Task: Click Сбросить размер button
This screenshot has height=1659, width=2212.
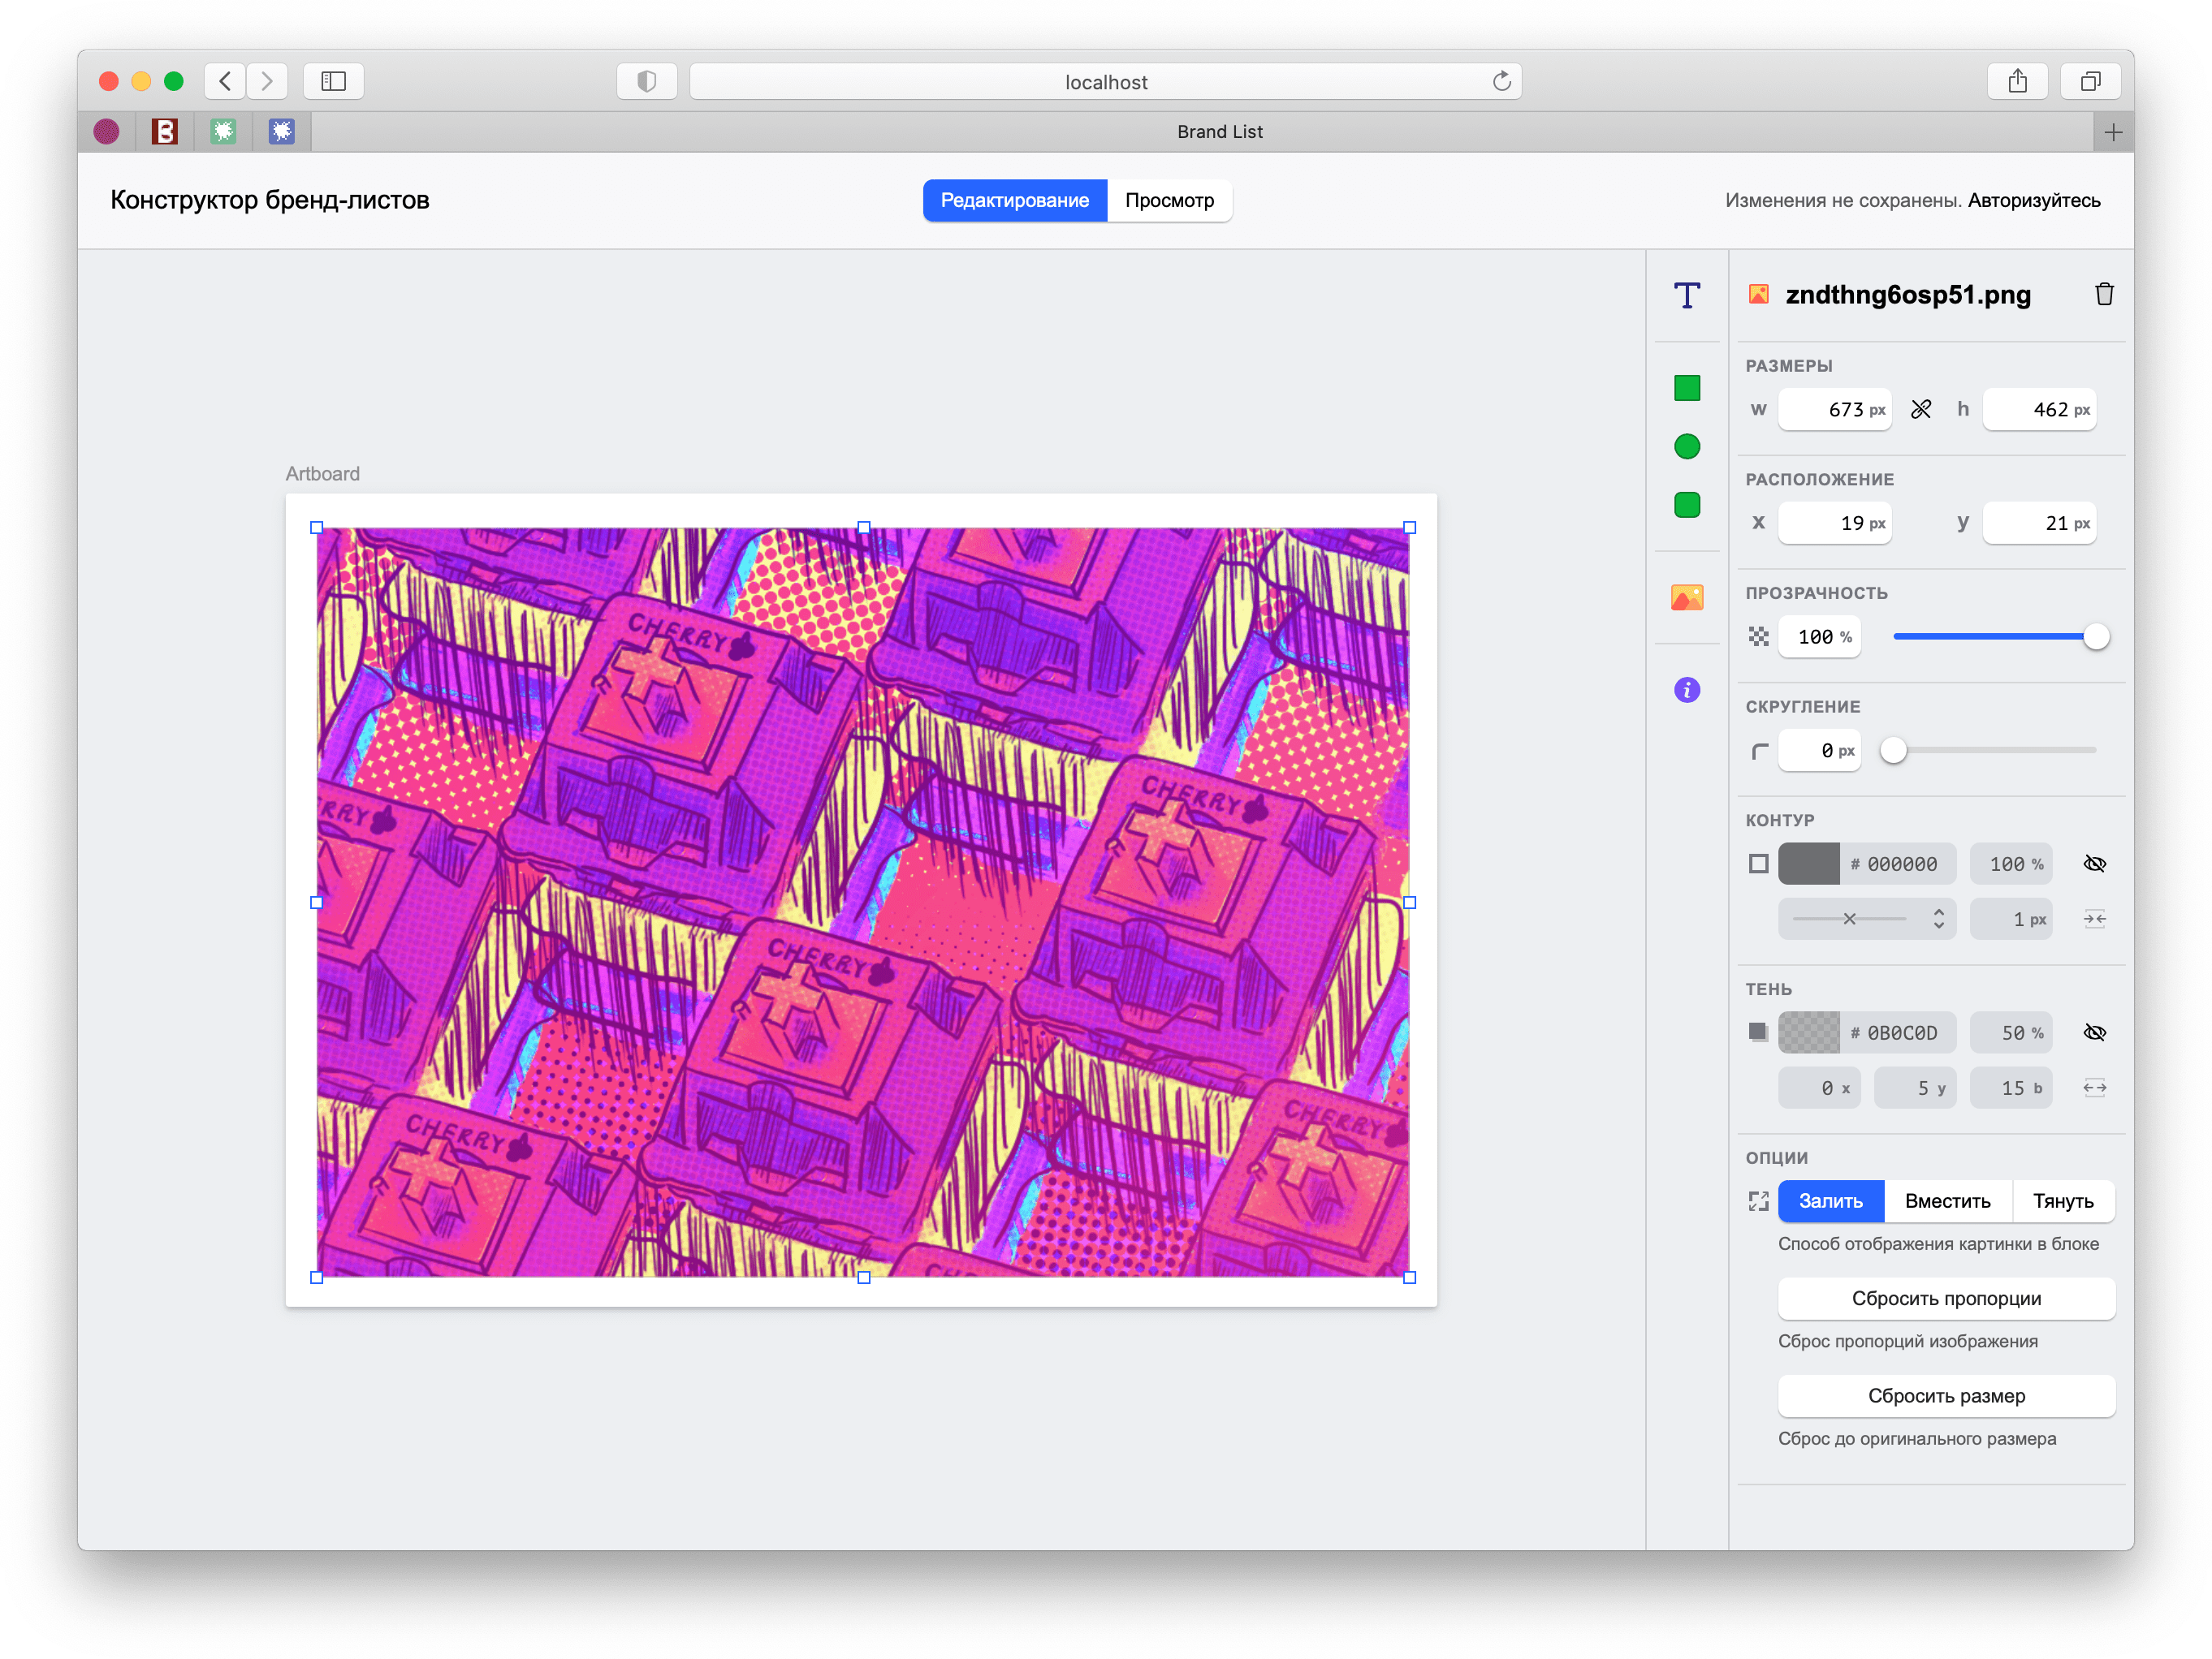Action: point(1946,1396)
